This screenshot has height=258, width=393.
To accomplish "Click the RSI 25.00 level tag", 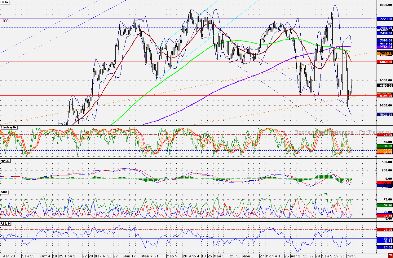I will [x=384, y=247].
